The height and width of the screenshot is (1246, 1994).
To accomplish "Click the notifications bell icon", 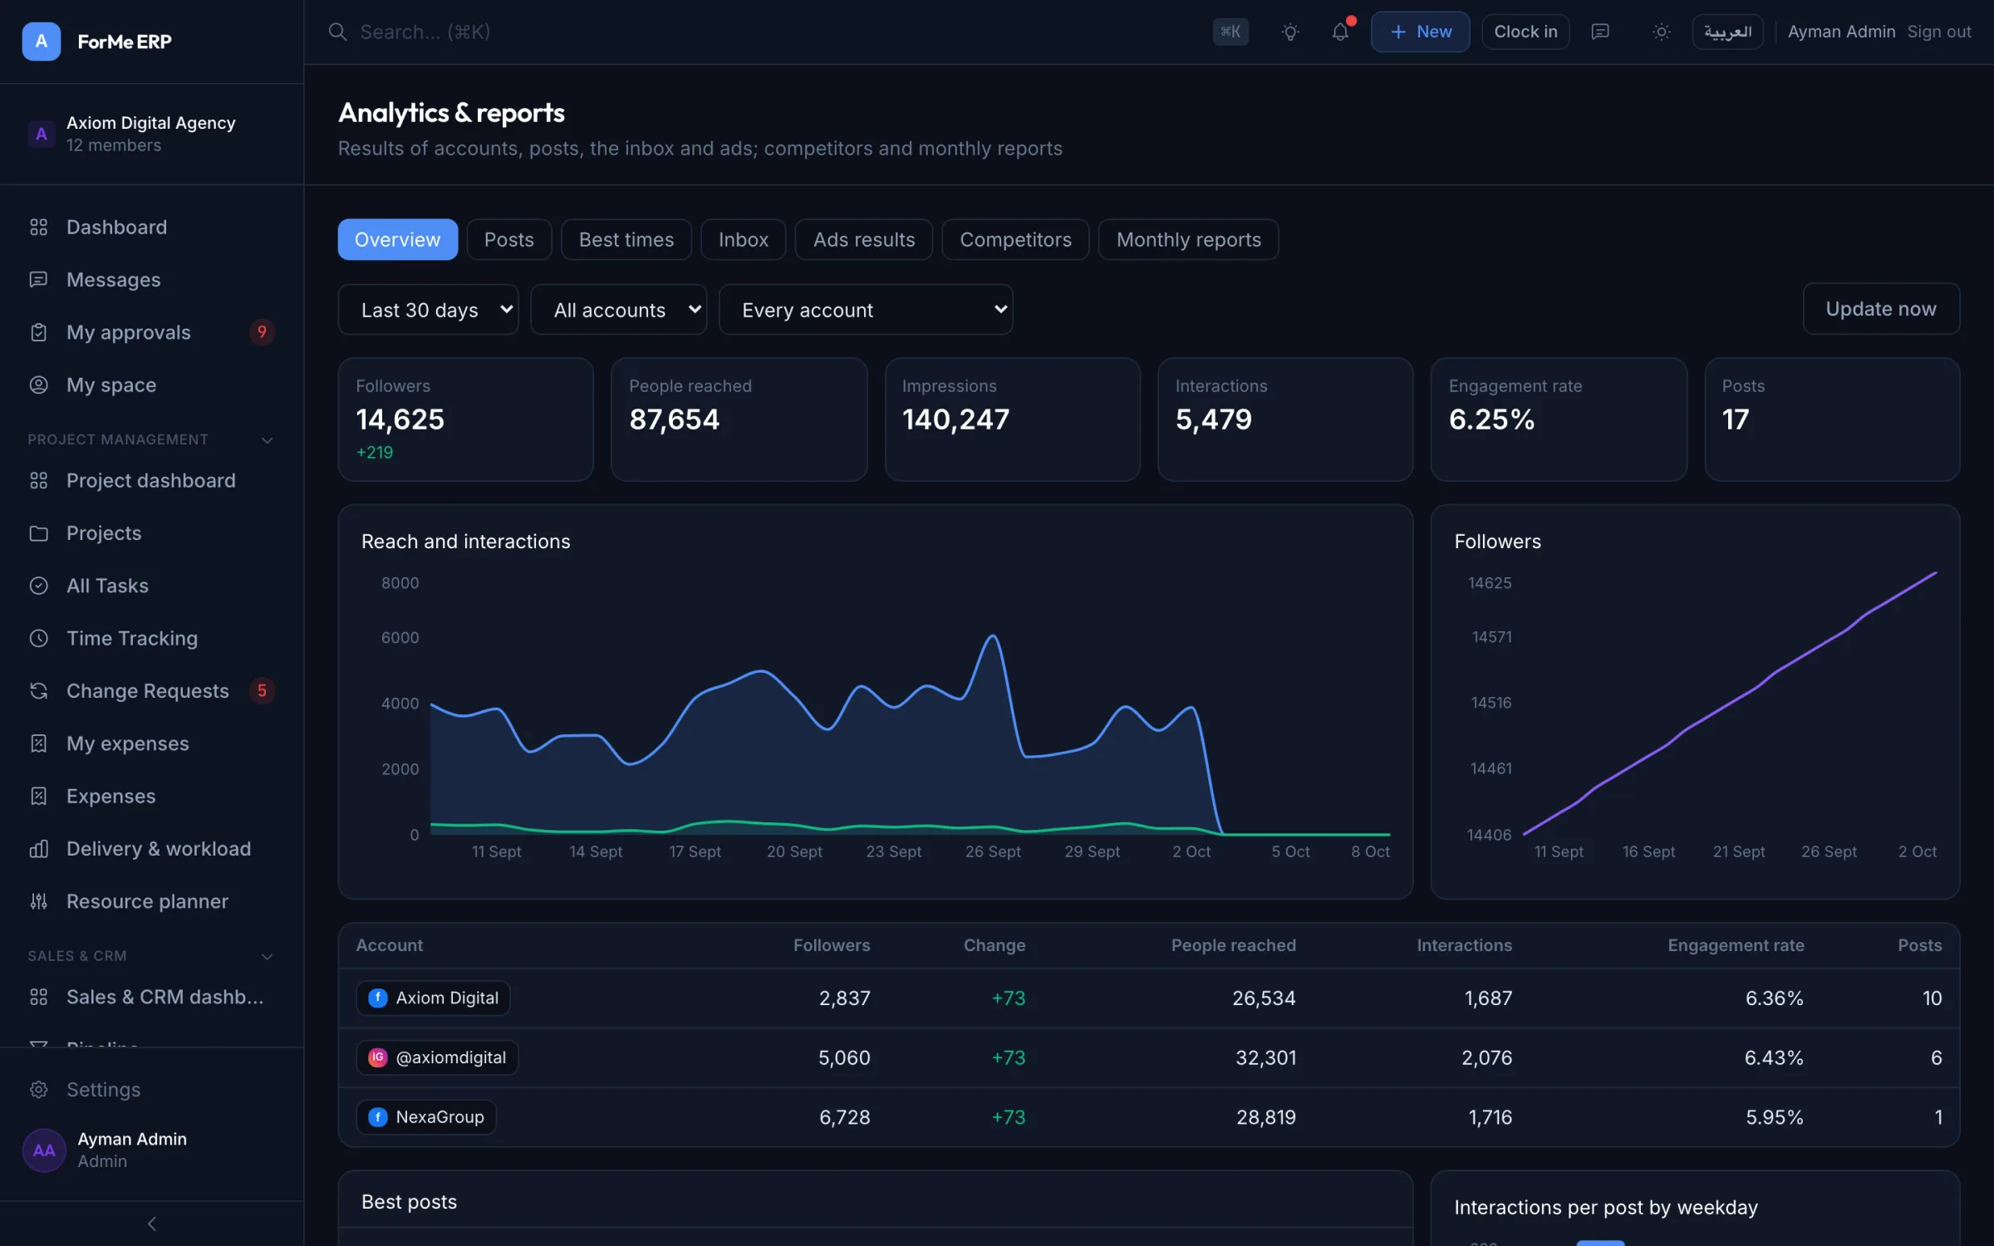I will click(1340, 32).
